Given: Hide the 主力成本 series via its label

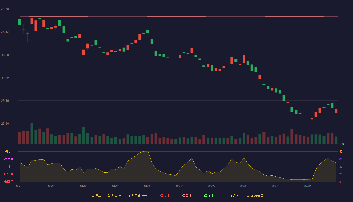Looking at the screenshot, I should coord(232,196).
